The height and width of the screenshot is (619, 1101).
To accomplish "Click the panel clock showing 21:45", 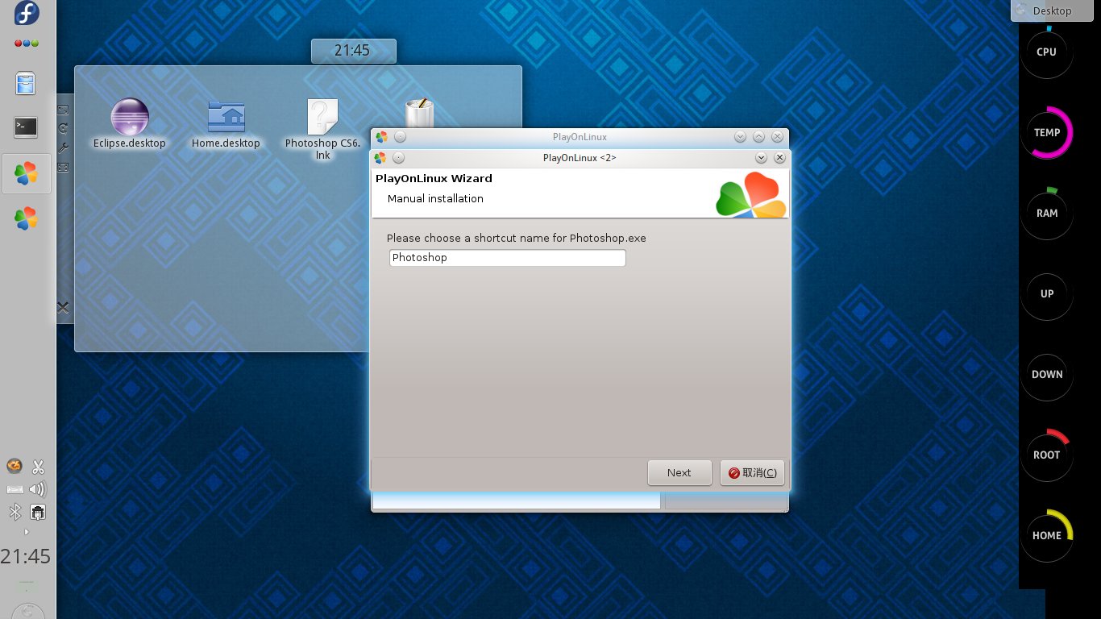I will 26,557.
